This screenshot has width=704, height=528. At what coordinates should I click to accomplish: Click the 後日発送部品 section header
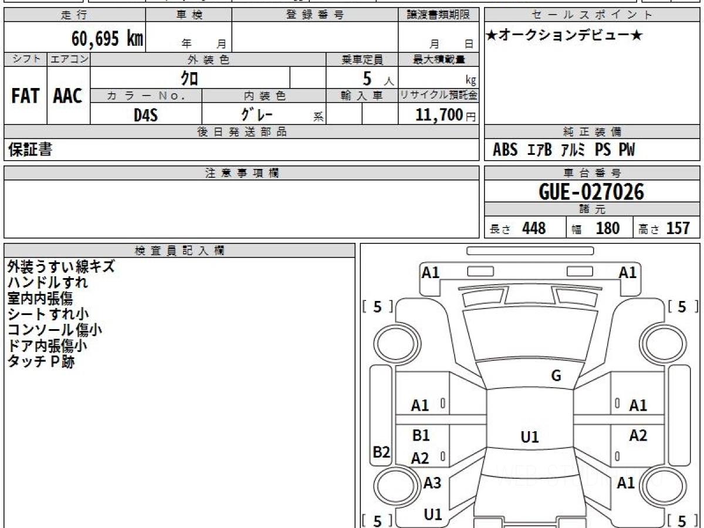[242, 132]
